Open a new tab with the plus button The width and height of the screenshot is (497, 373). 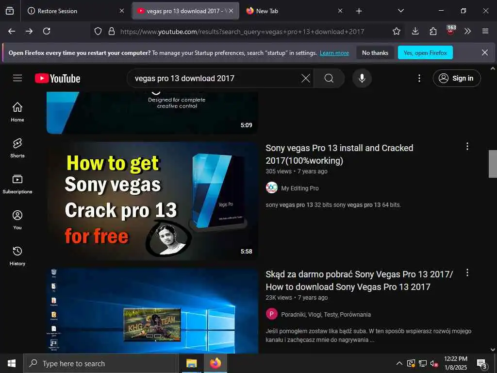tap(359, 11)
